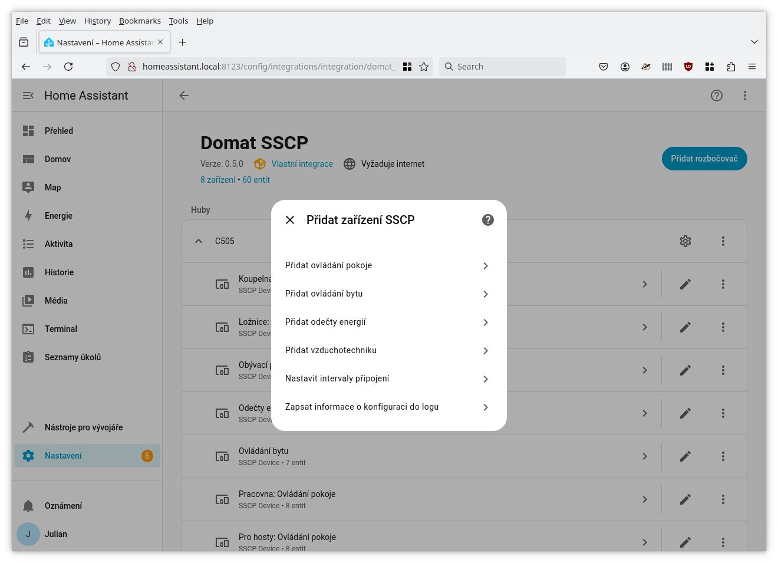Go back with the page back arrow
Viewport: 778px width, 563px height.
pos(184,96)
